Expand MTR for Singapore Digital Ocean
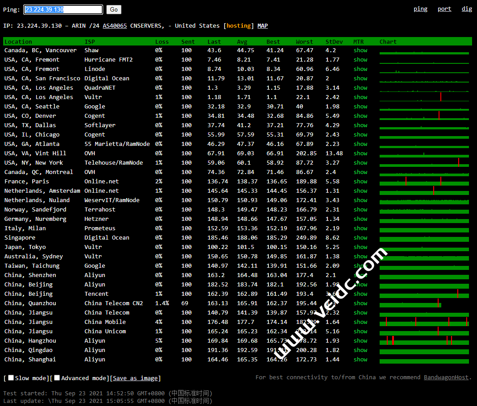Screen dimensions: 477x406 pos(360,238)
